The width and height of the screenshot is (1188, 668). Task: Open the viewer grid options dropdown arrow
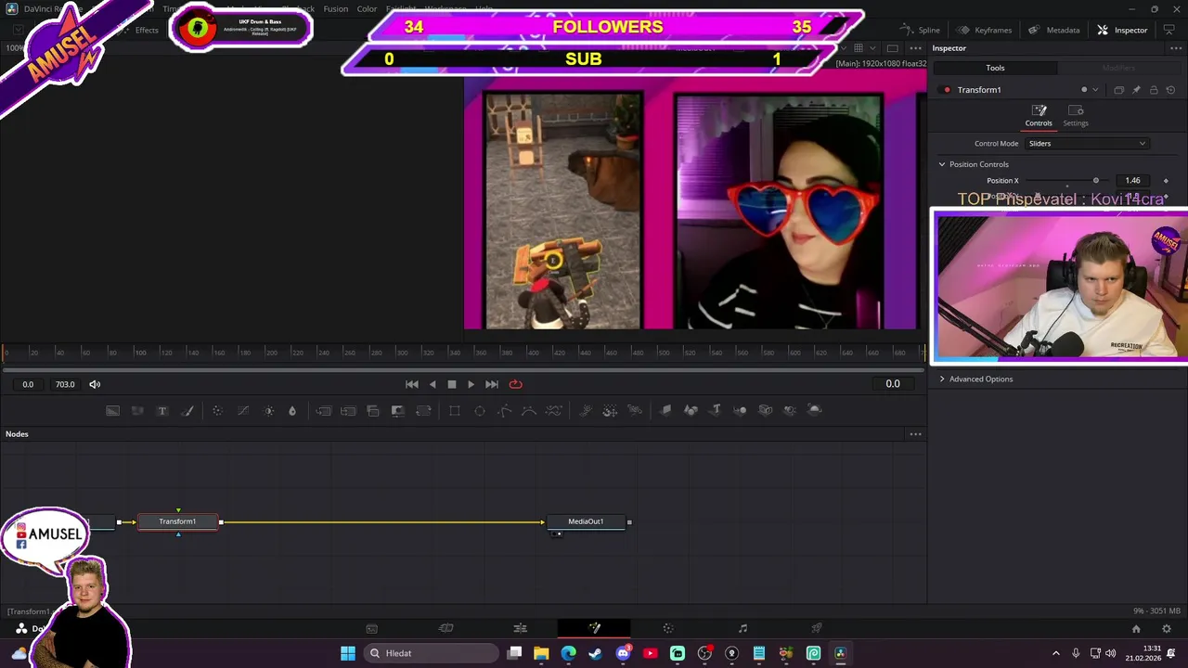tap(872, 48)
